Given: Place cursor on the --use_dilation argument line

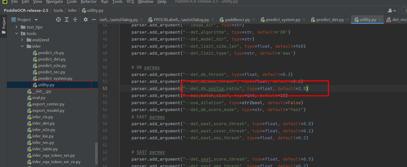Looking at the screenshot, I should pos(217,103).
